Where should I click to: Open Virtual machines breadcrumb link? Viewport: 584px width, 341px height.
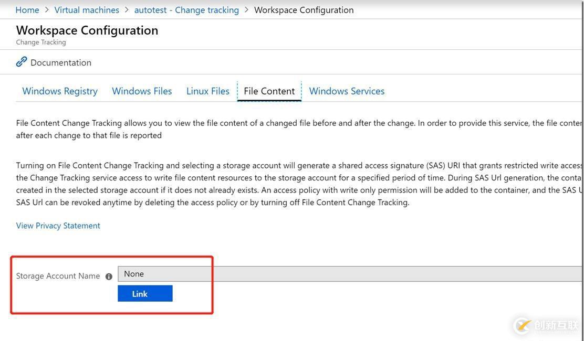pos(86,9)
